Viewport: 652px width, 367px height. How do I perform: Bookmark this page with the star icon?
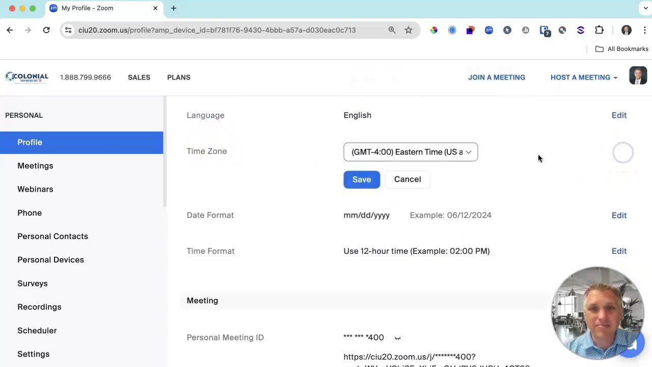[409, 30]
